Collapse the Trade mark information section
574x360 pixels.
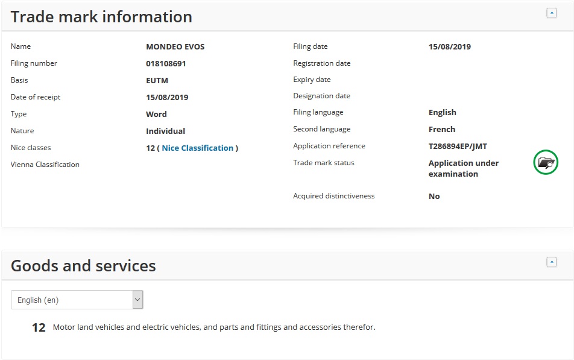point(551,13)
